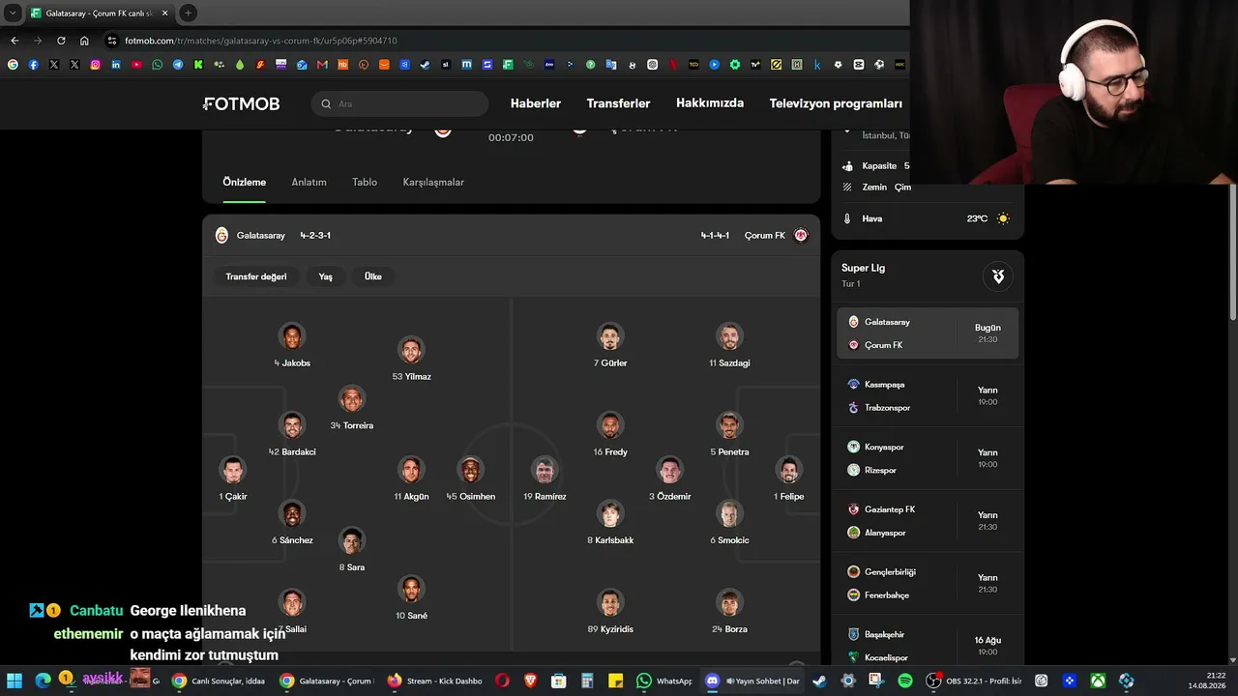Open the tab search dropdown arrow
Image resolution: width=1238 pixels, height=696 pixels.
pyautogui.click(x=13, y=13)
